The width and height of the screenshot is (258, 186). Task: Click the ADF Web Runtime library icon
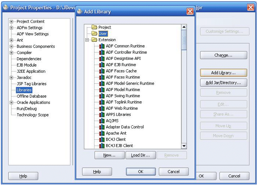point(102,108)
